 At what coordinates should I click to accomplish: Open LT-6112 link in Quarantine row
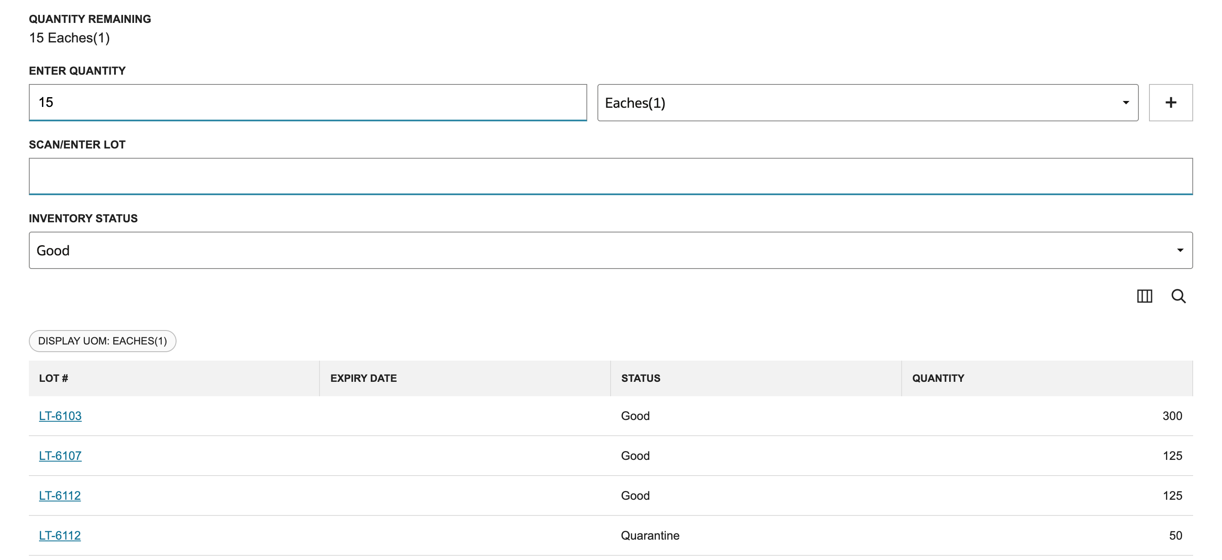tap(60, 535)
